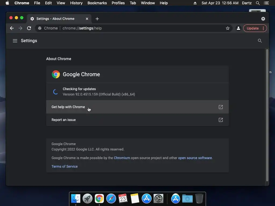Open Calendar from the Dock
275x206 pixels.
pyautogui.click(x=123, y=199)
